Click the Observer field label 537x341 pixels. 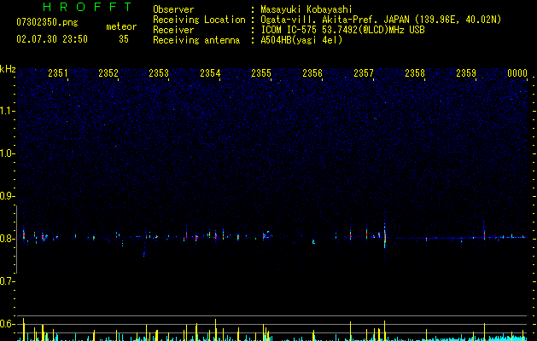[x=173, y=9]
